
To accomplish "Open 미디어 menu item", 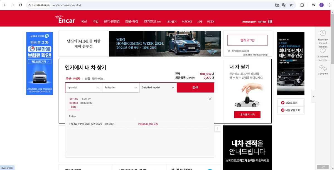I will (x=211, y=22).
